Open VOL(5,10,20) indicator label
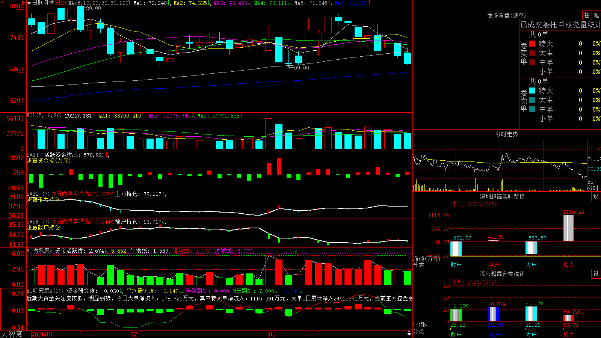601x338 pixels. tap(44, 115)
